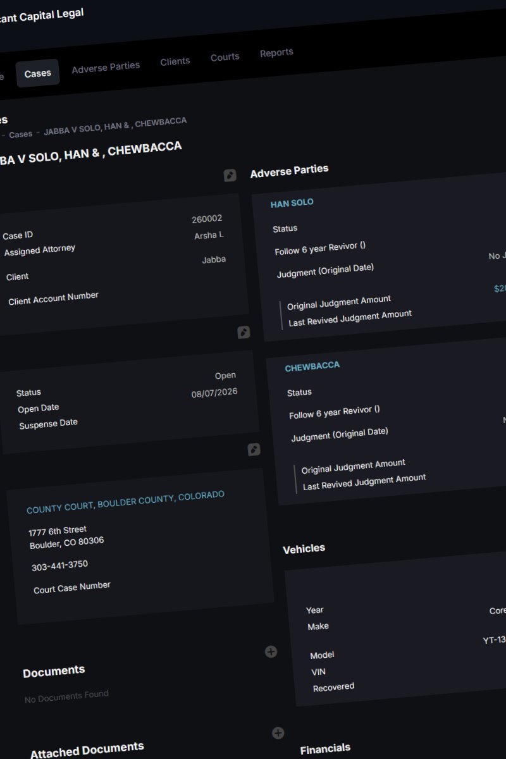Image resolution: width=506 pixels, height=759 pixels.
Task: Open the Courts tab
Action: [225, 57]
